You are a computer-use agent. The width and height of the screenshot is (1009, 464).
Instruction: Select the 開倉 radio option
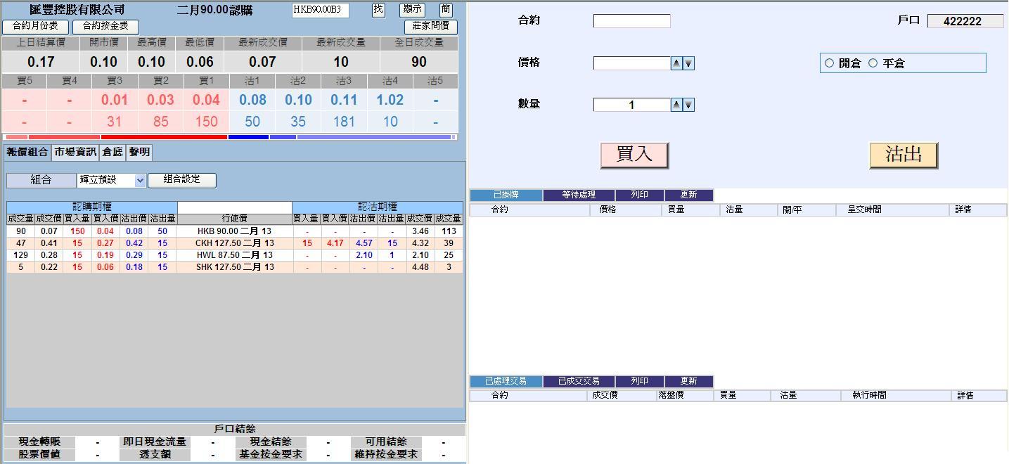pos(830,63)
